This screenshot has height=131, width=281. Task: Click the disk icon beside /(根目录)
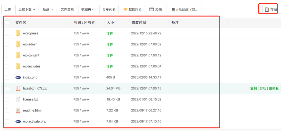(173, 10)
